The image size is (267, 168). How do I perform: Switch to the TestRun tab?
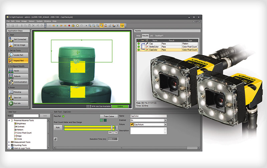coord(159,36)
